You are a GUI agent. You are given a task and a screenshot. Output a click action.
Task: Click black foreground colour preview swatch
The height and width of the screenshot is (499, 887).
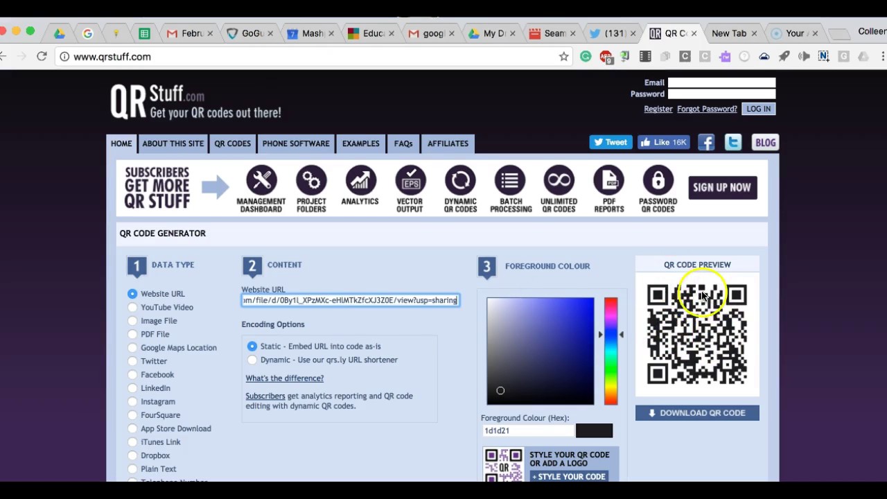pyautogui.click(x=594, y=430)
